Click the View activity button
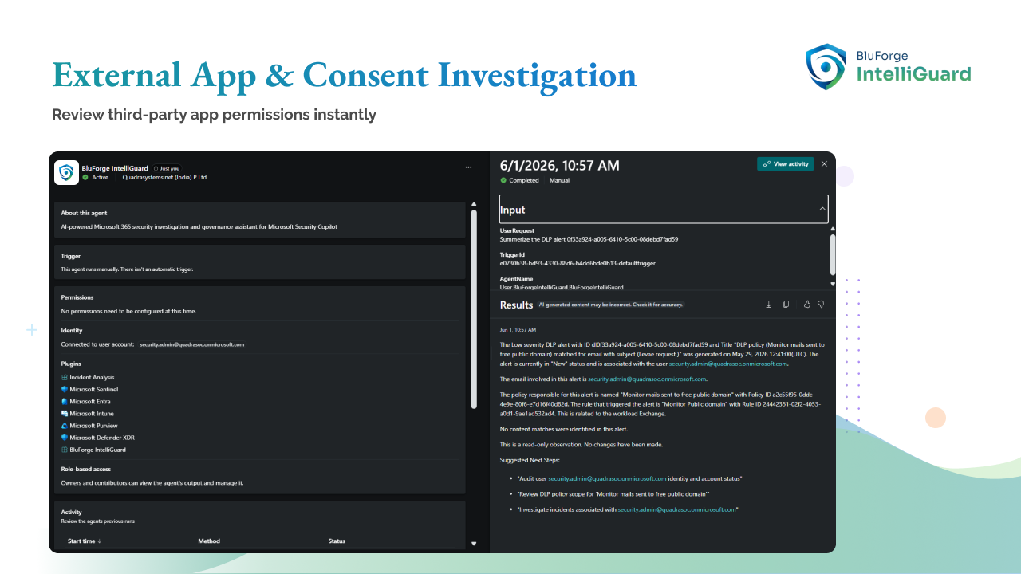Screen dimensions: 1021x574 tap(786, 164)
